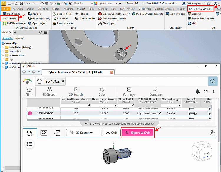Remove the Iso 4762 search term
221x172 pixels.
(63, 81)
